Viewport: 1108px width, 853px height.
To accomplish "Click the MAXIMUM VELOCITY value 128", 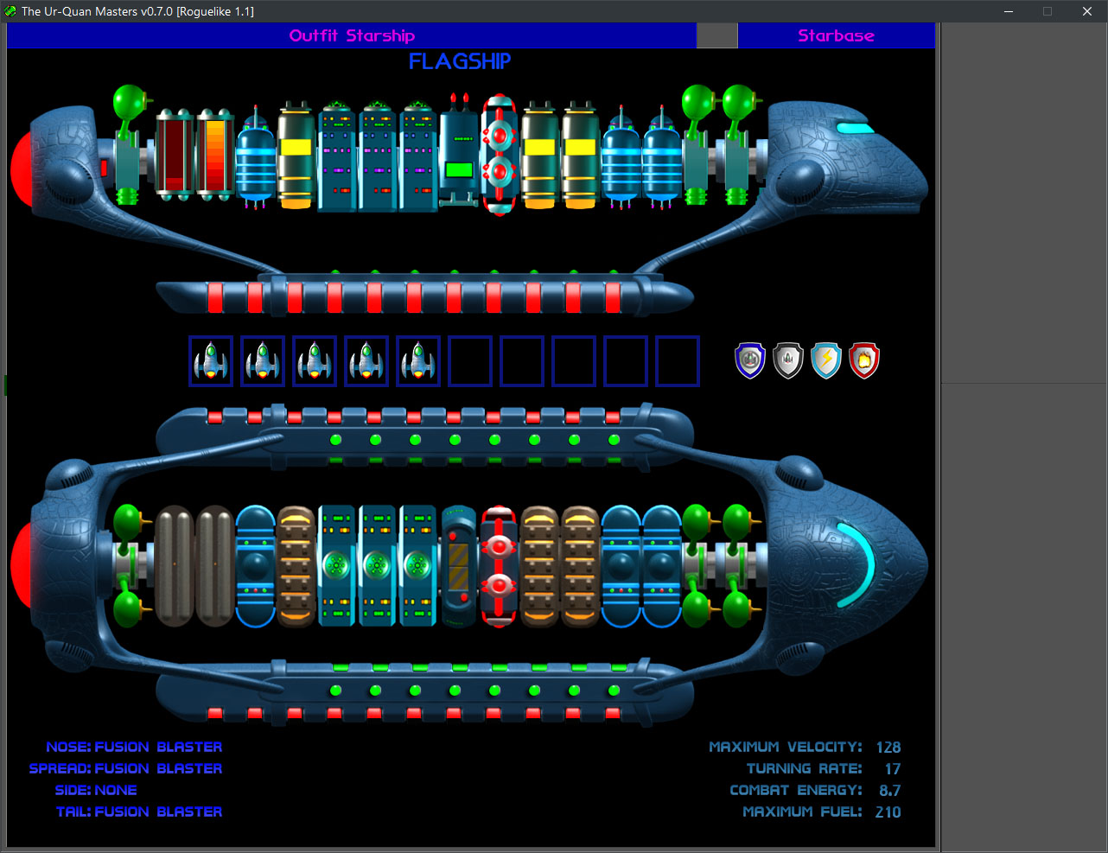I will 888,747.
